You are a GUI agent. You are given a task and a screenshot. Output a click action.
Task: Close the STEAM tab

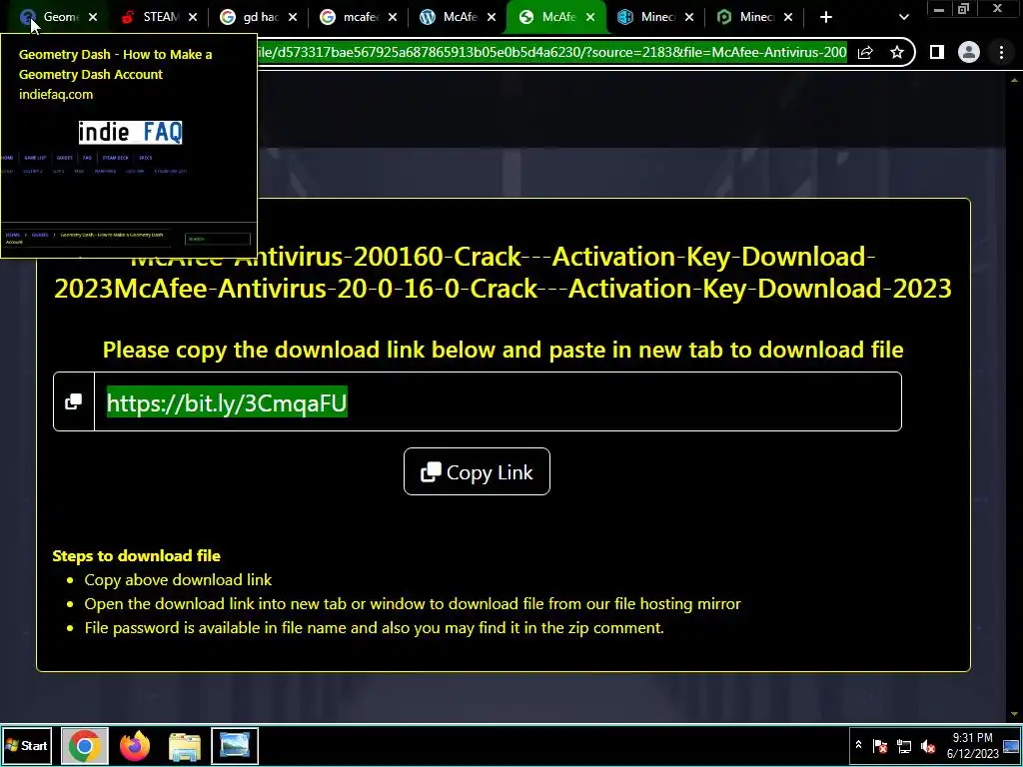[193, 17]
